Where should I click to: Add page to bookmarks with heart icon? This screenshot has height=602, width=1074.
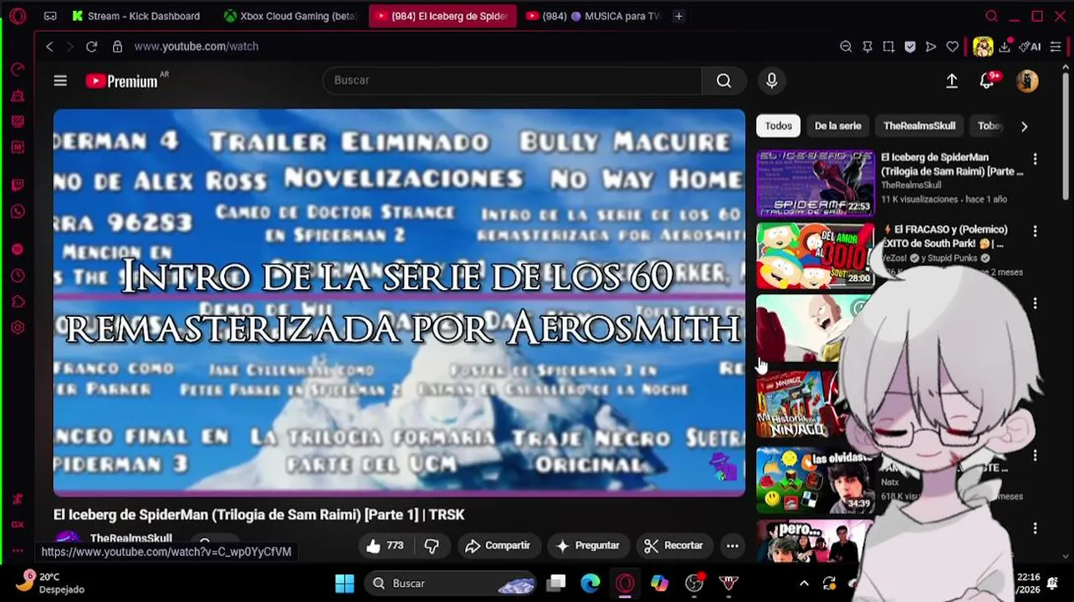tap(952, 47)
